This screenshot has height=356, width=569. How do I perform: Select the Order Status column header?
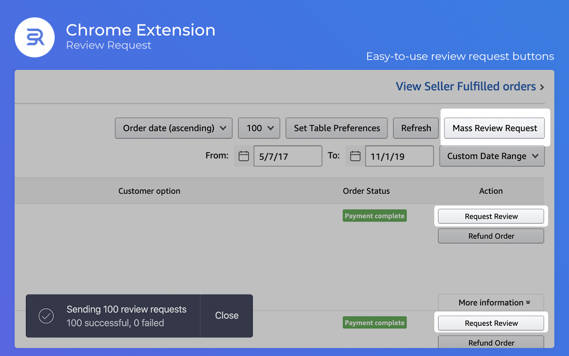(366, 191)
